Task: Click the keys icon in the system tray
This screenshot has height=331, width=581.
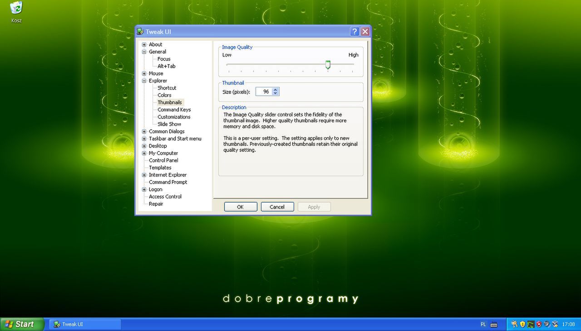Action: pos(514,324)
